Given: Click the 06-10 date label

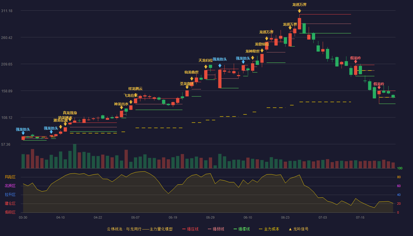Looking at the screenshot, I should coord(248,217).
